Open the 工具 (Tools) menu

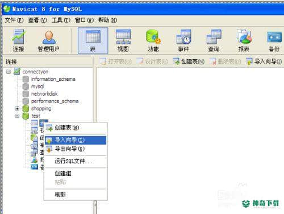point(61,20)
